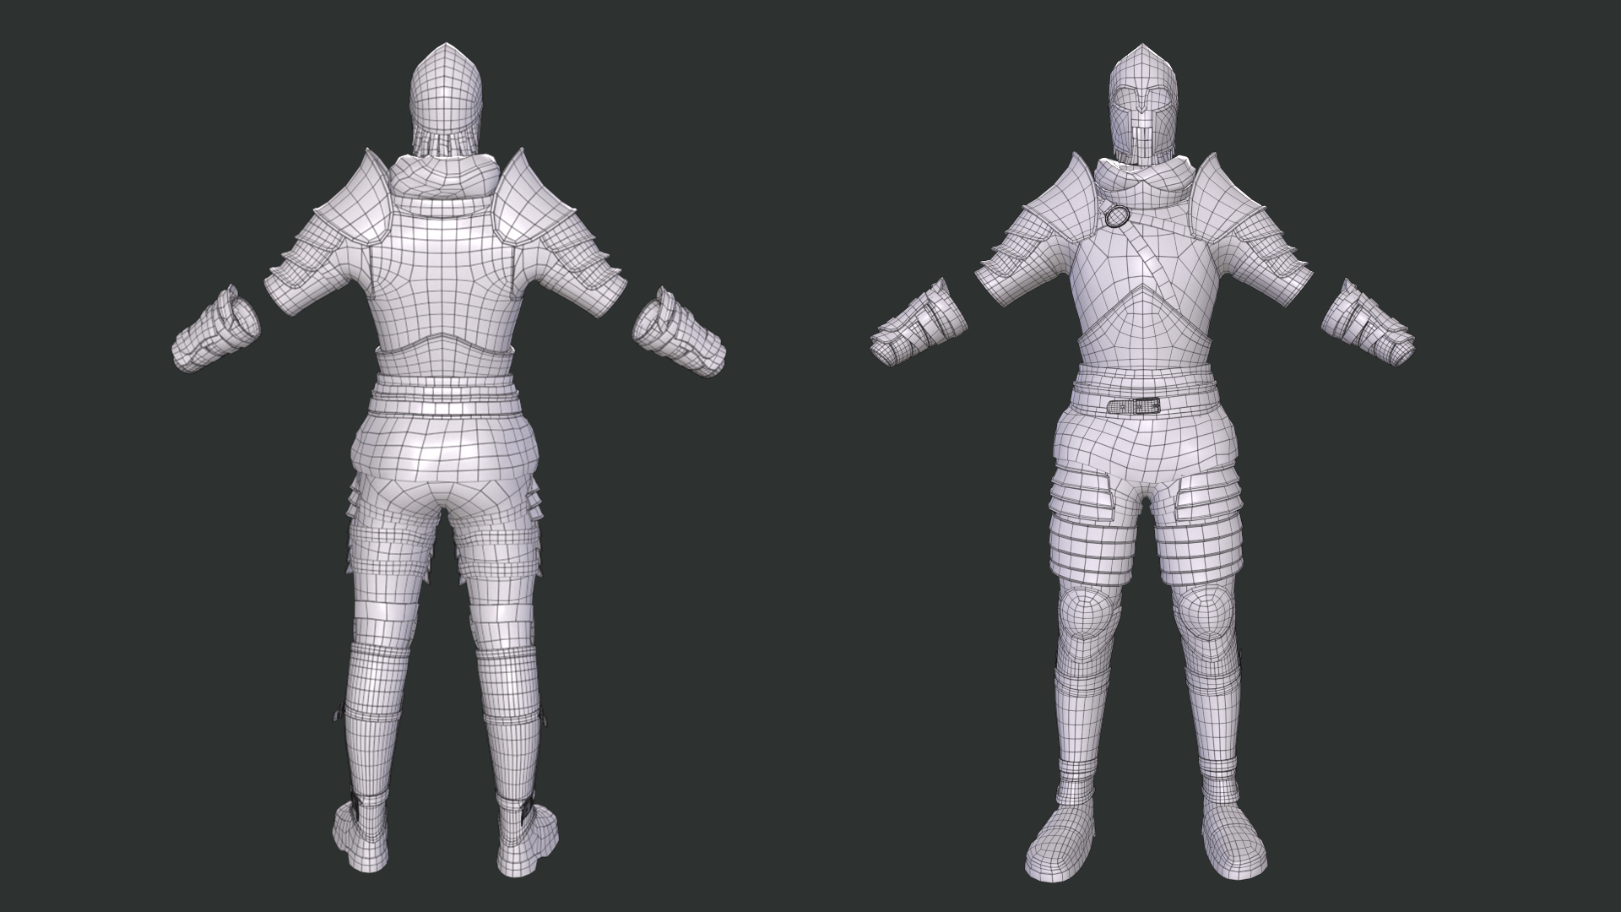
Task: Click the circular ring clasp on chest strap
Action: pos(1115,217)
